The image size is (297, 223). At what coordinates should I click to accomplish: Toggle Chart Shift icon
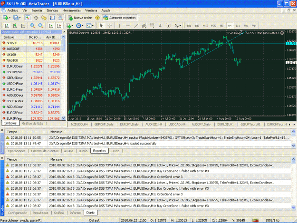point(59,26)
